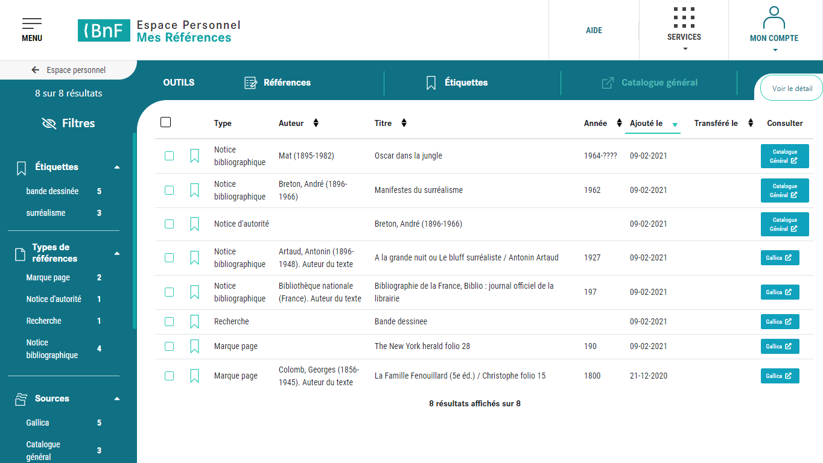Viewport: 823px width, 463px height.
Task: Click bookmark icon for Oscar dans la jungle
Action: point(194,156)
